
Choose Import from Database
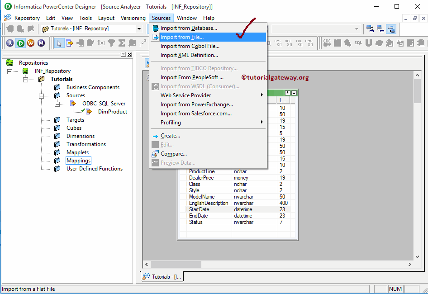coord(208,28)
